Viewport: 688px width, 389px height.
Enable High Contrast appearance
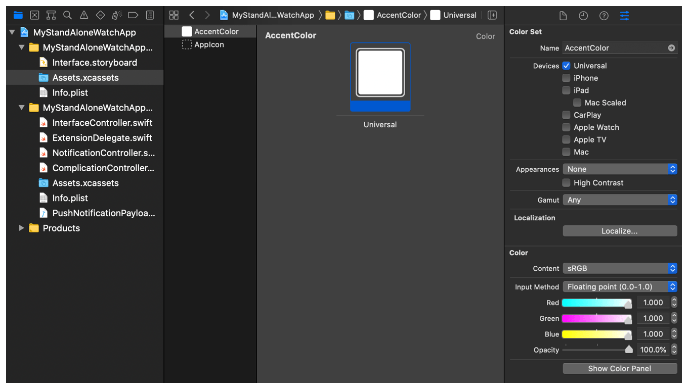566,182
